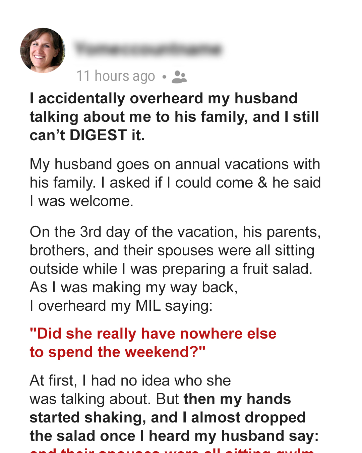Open the poster's profile photo

[43, 50]
